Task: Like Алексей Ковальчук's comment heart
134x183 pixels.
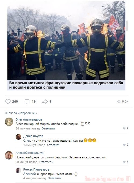Action: pos(124,162)
